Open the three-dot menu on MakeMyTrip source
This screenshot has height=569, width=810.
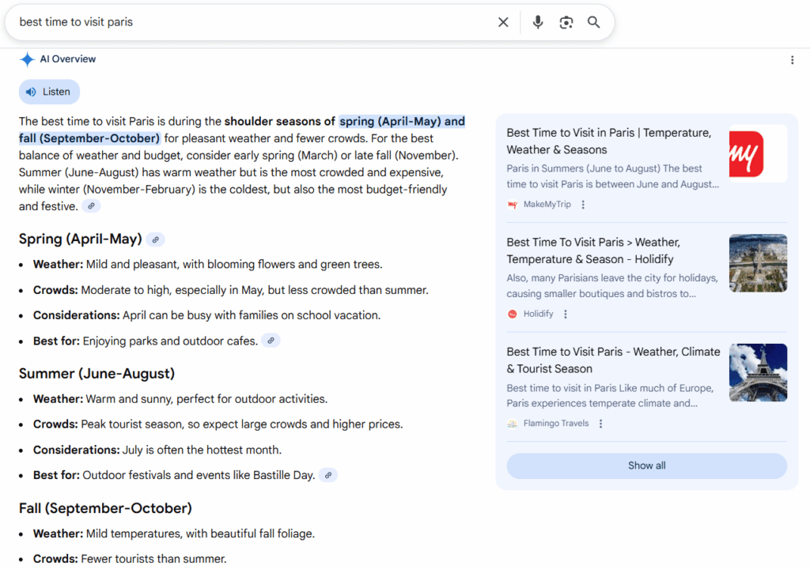(583, 205)
